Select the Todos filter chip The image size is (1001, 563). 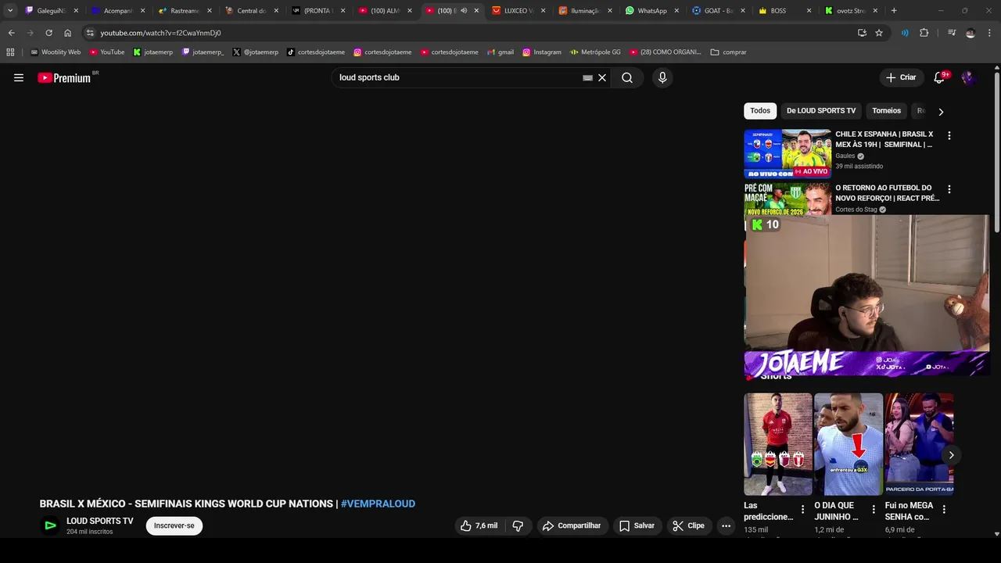click(x=760, y=110)
